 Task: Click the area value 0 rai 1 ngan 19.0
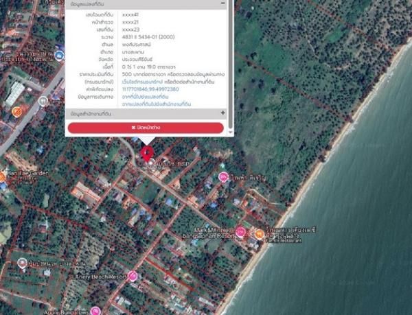coord(149,67)
